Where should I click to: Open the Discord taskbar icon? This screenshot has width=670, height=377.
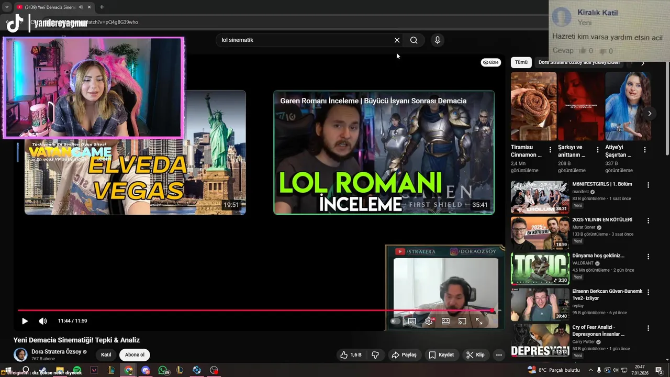pos(146,370)
